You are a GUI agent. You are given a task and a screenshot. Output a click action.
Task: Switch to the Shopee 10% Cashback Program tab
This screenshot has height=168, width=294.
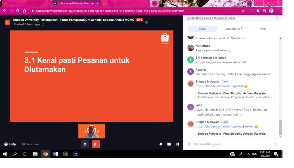(125, 4)
